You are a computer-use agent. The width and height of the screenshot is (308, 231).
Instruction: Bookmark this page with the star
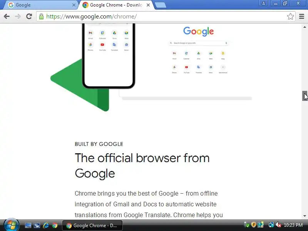(x=290, y=17)
